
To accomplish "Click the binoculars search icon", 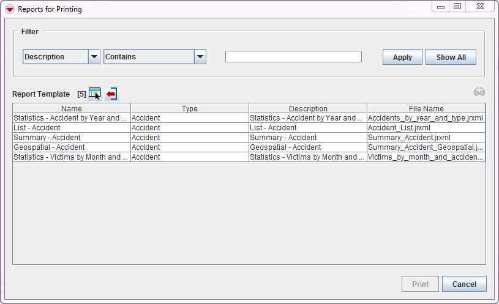I will pos(479,92).
